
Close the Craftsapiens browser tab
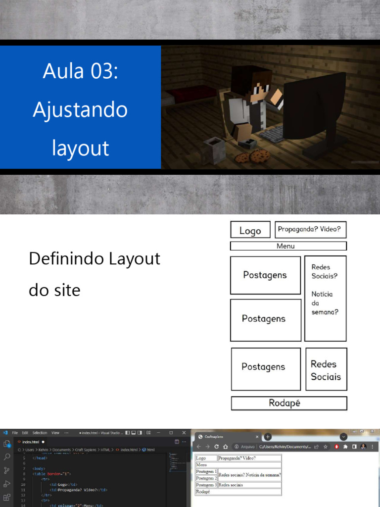257,437
